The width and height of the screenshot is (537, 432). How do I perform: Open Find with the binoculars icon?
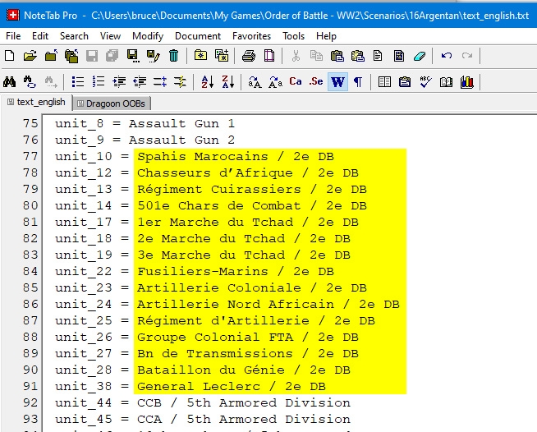(10, 81)
